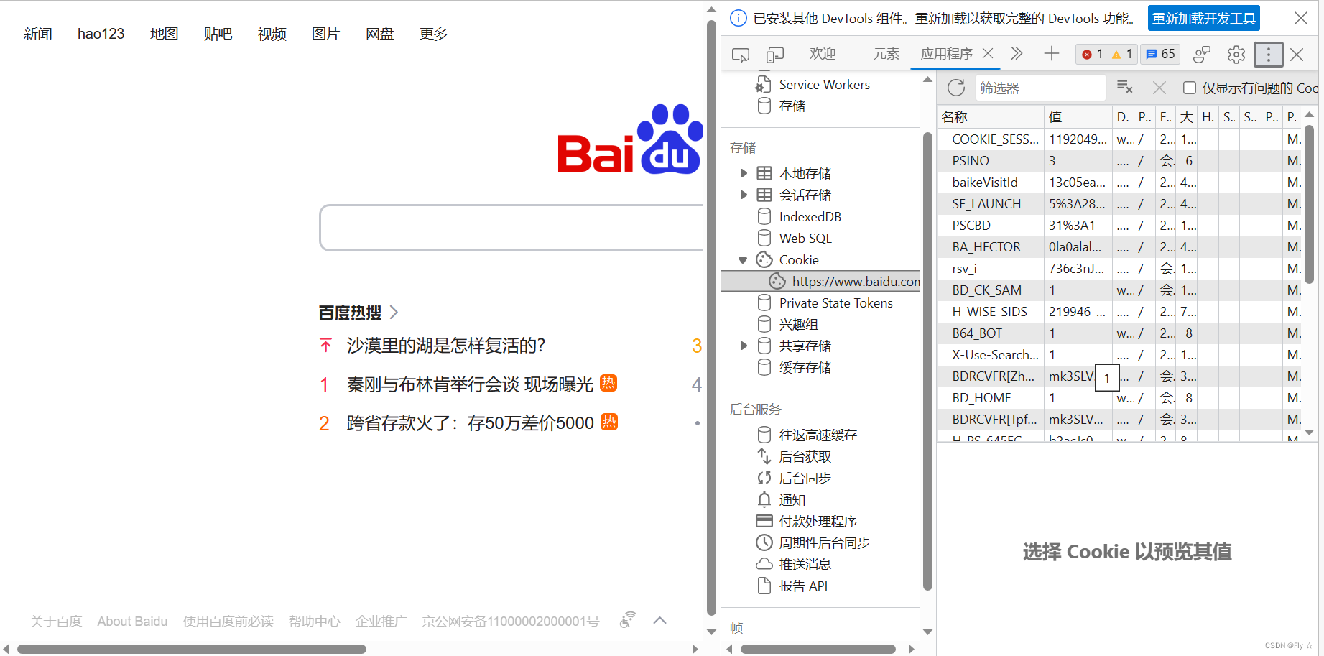1324x656 pixels.
Task: Select the 应用程序 tab
Action: (x=946, y=54)
